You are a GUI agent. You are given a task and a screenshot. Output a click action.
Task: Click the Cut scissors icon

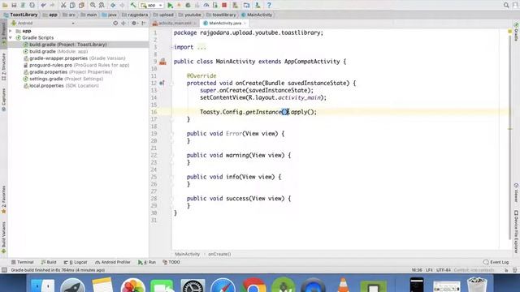pos(63,5)
